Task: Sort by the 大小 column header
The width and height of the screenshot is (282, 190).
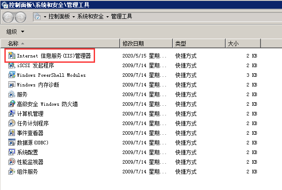Action: click(243, 43)
